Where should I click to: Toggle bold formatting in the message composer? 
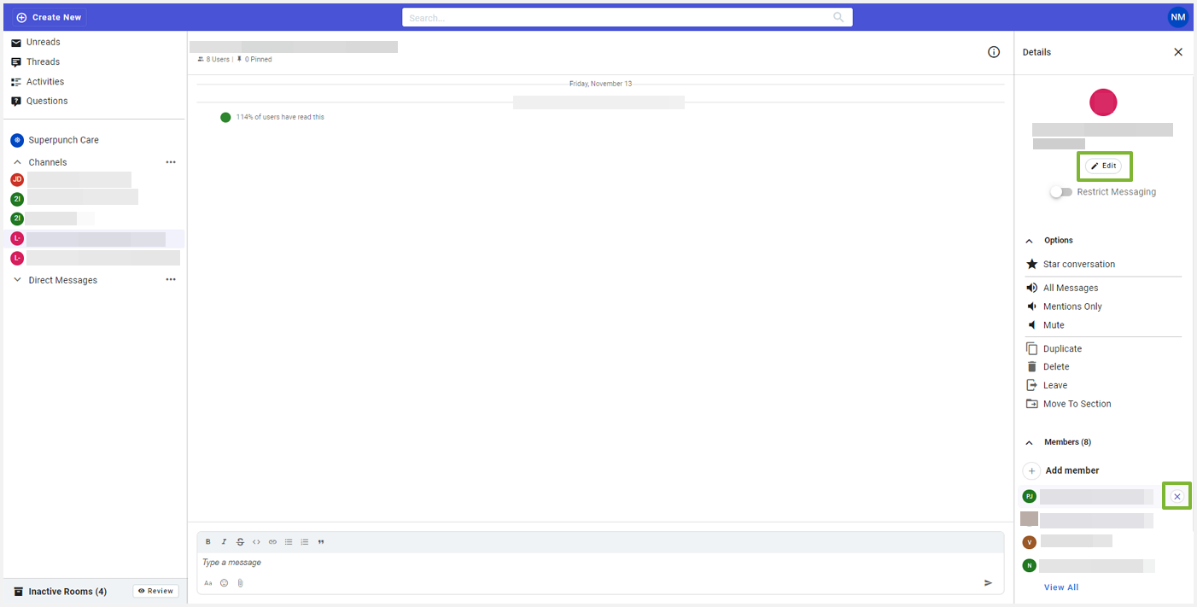pos(207,541)
